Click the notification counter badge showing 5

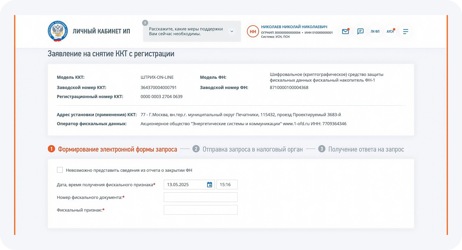coord(145,23)
